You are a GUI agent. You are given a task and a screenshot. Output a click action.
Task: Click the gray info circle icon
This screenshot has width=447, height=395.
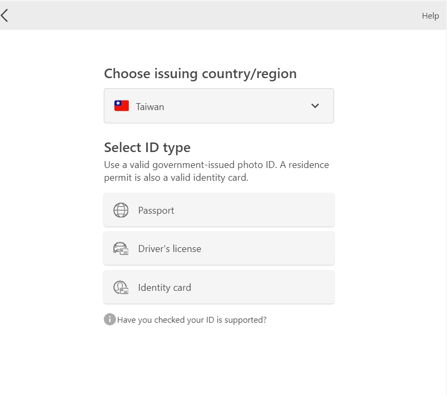coord(110,320)
